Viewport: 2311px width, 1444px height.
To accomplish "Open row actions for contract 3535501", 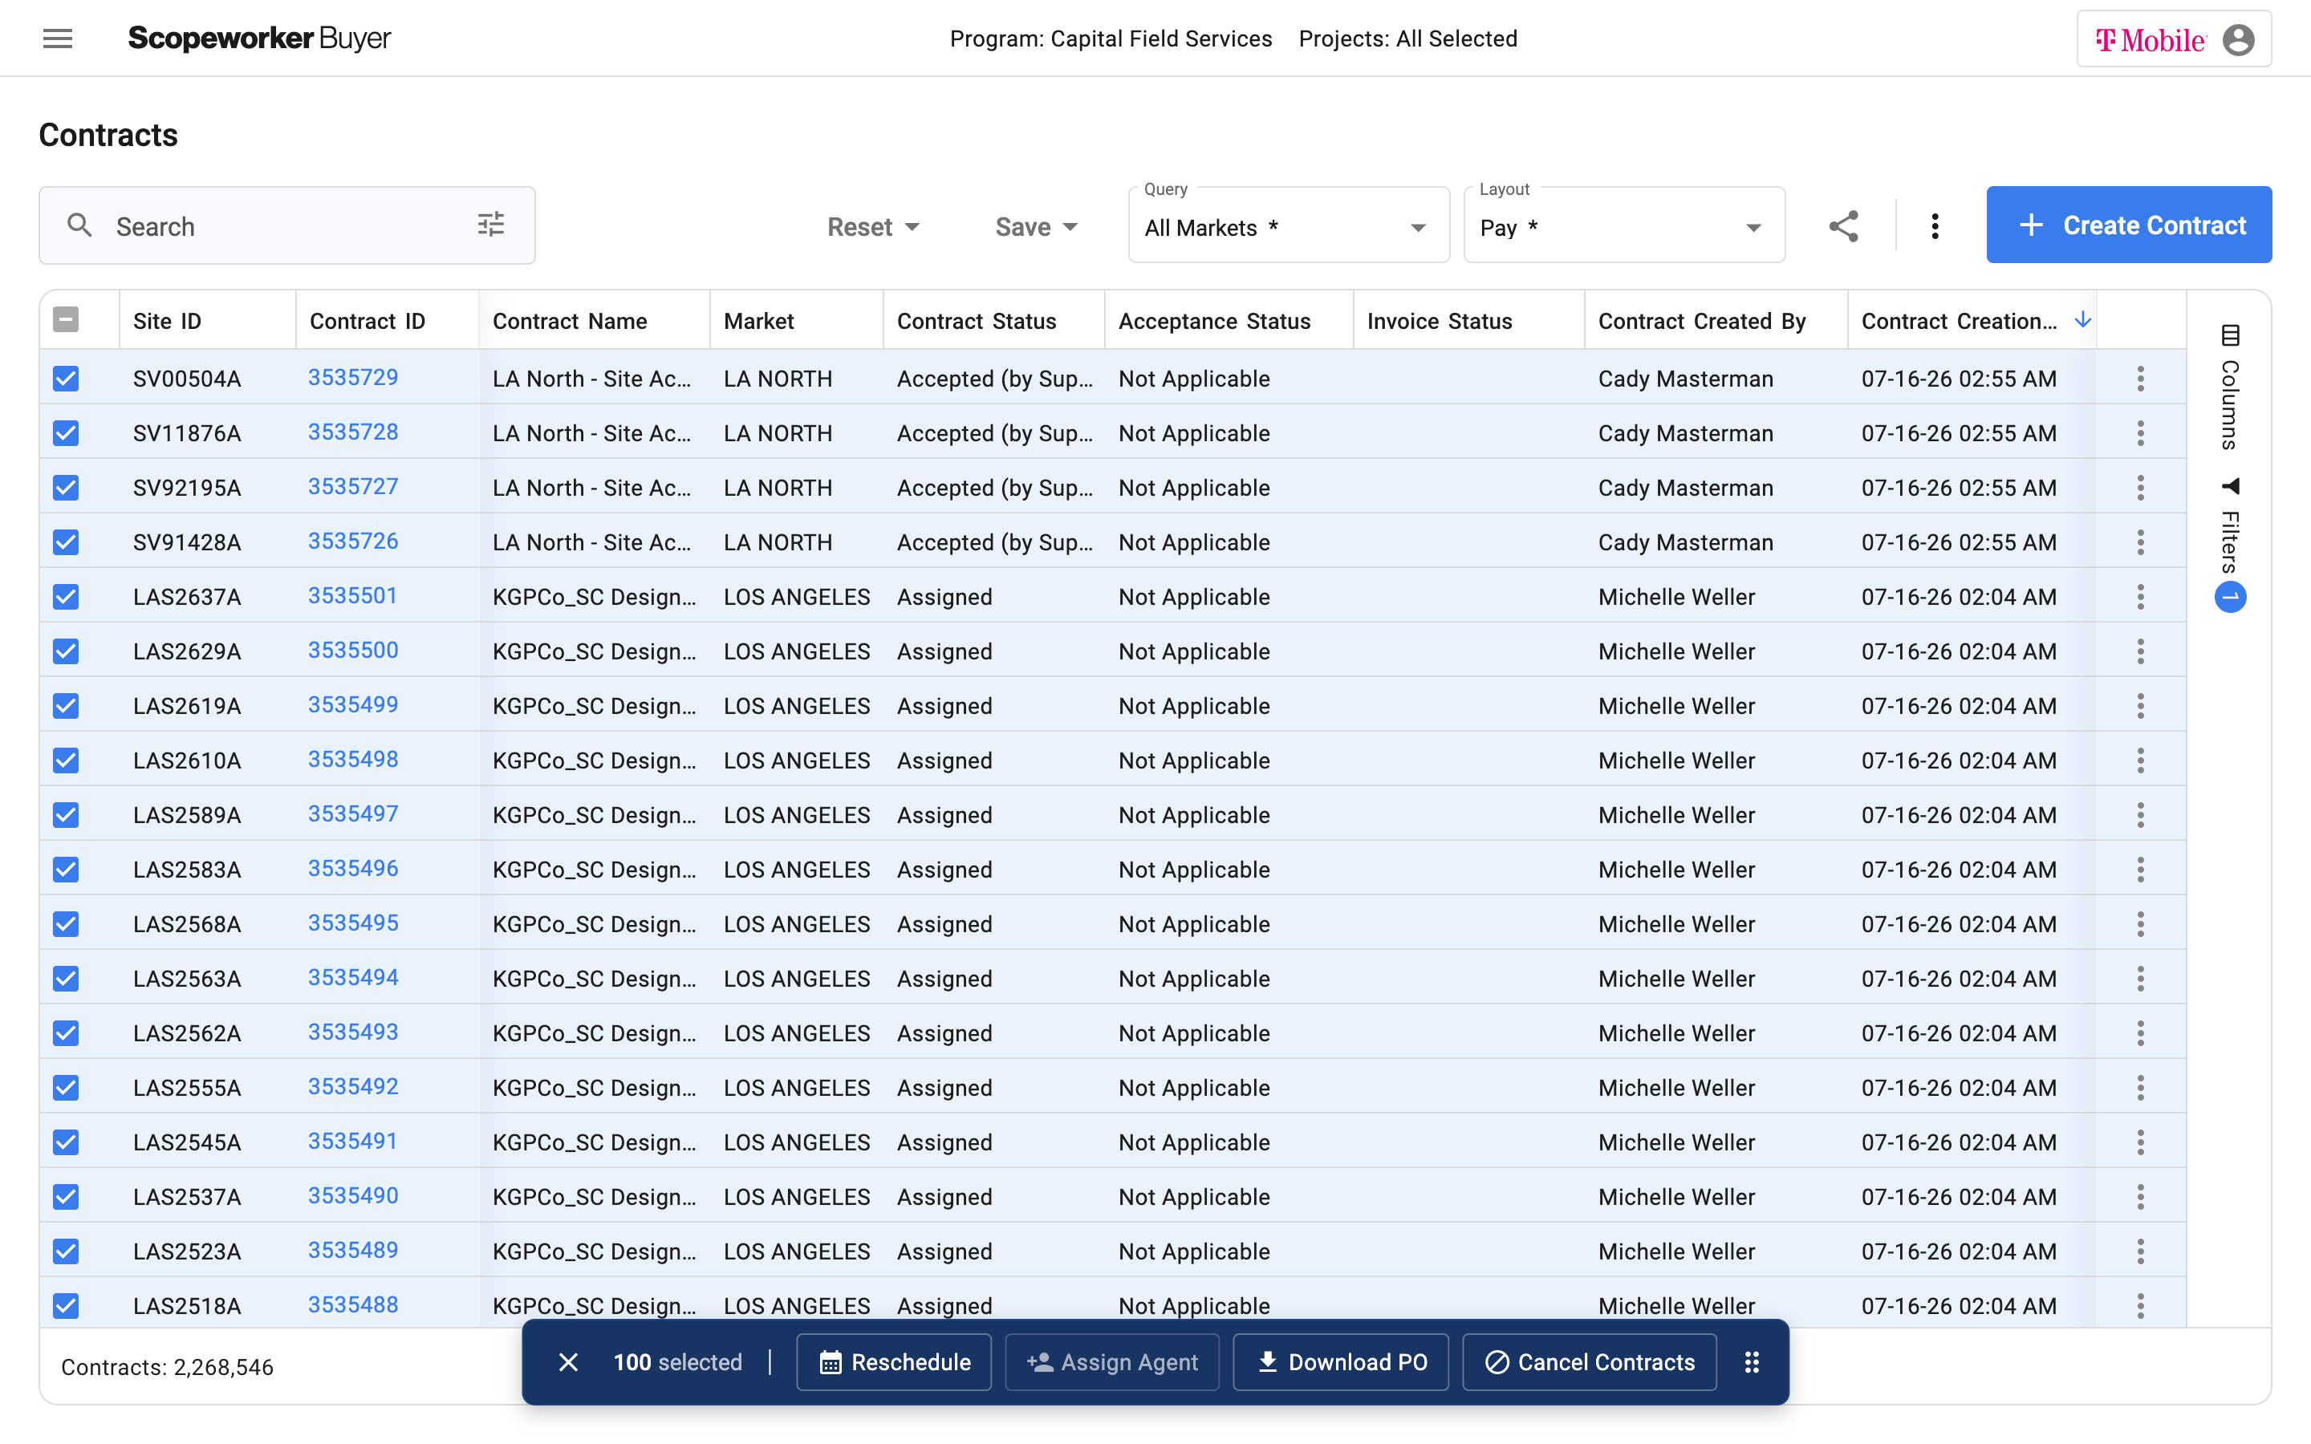I will [x=2140, y=597].
